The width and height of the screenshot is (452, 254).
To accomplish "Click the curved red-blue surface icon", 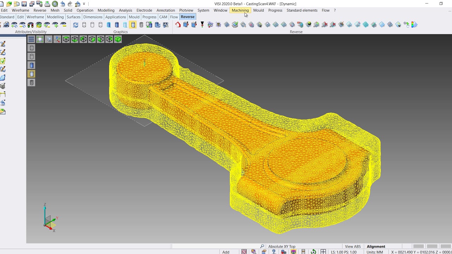I will pyautogui.click(x=300, y=25).
